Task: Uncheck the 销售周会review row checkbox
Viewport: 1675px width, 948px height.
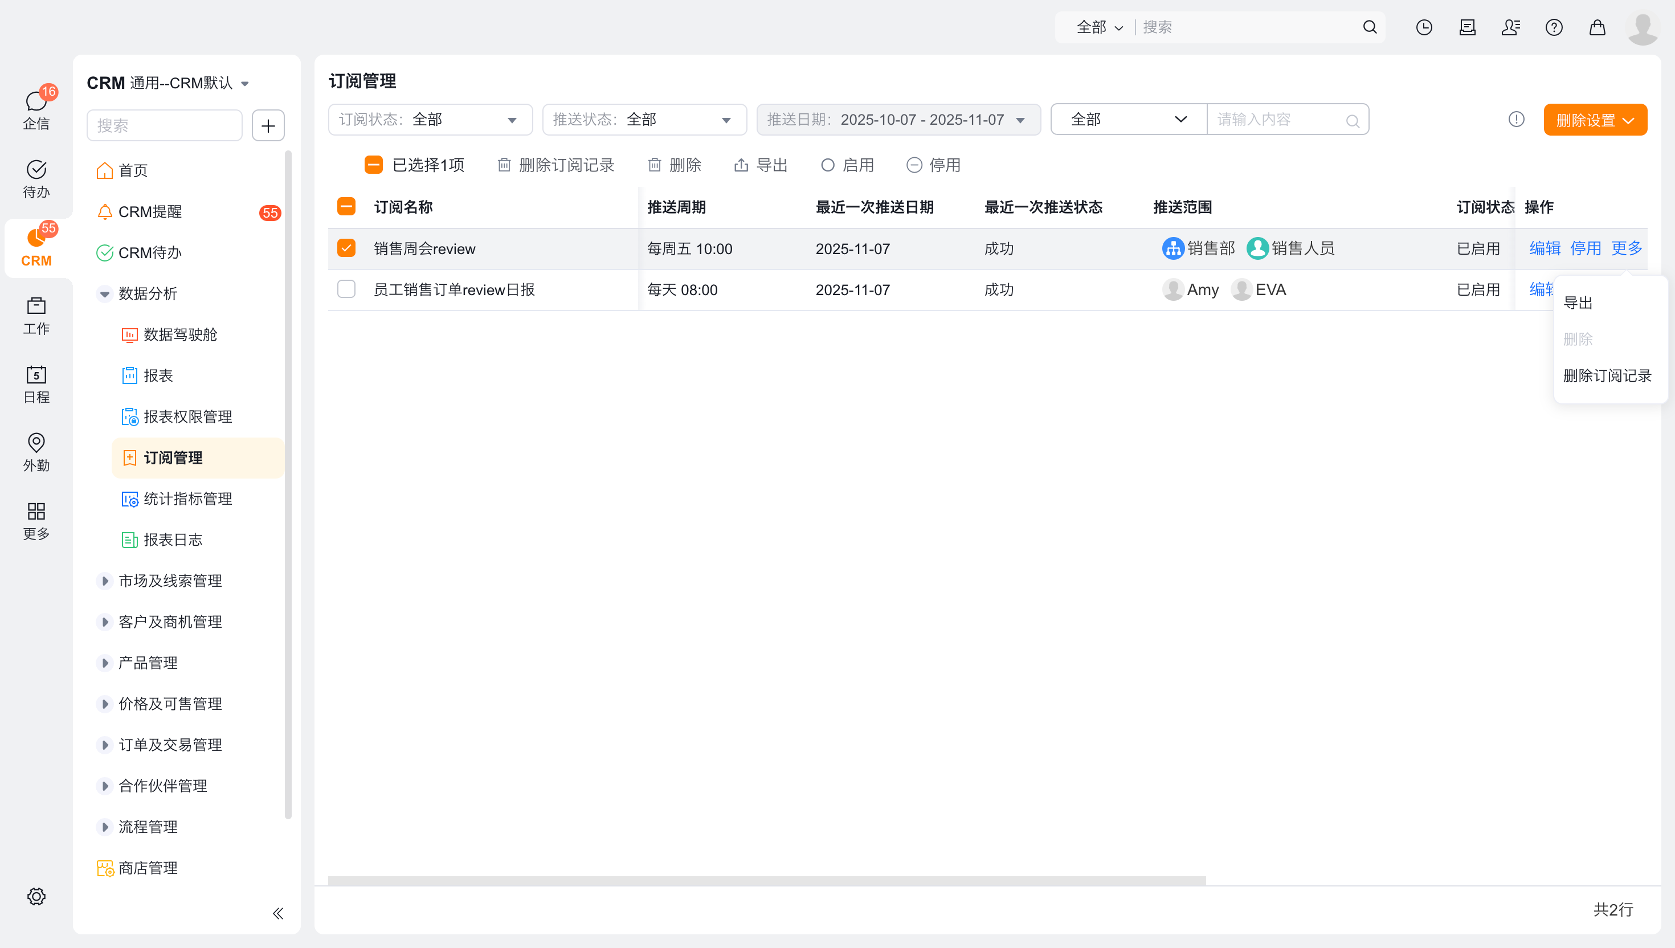Action: pyautogui.click(x=346, y=248)
